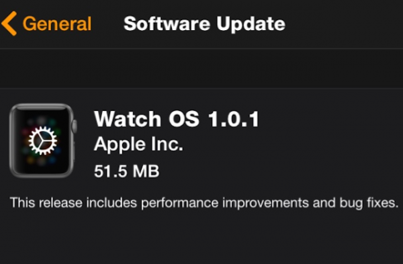Select the release notes description text
The image size is (403, 264).
tap(204, 203)
